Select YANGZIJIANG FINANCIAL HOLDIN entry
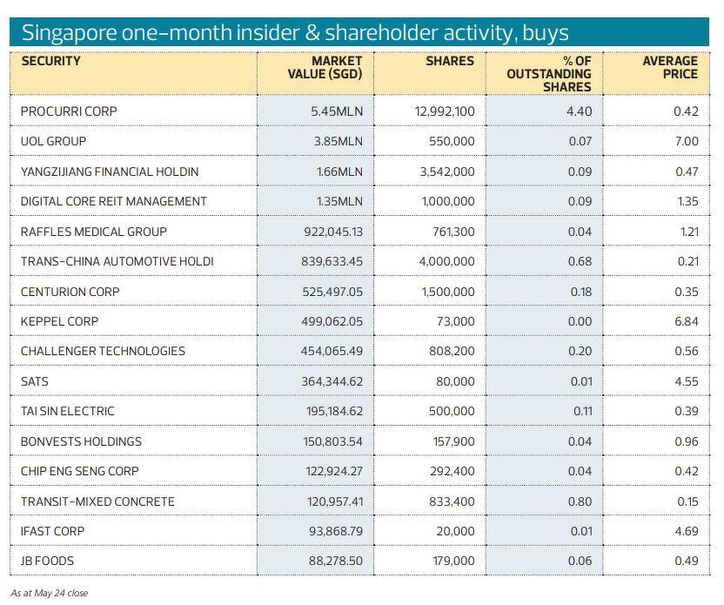The width and height of the screenshot is (724, 605). [110, 171]
